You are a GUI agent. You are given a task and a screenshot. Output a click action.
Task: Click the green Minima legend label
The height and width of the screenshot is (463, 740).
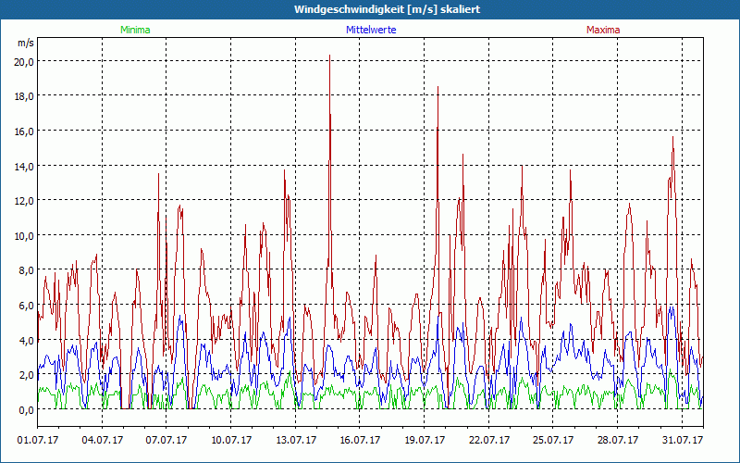134,30
